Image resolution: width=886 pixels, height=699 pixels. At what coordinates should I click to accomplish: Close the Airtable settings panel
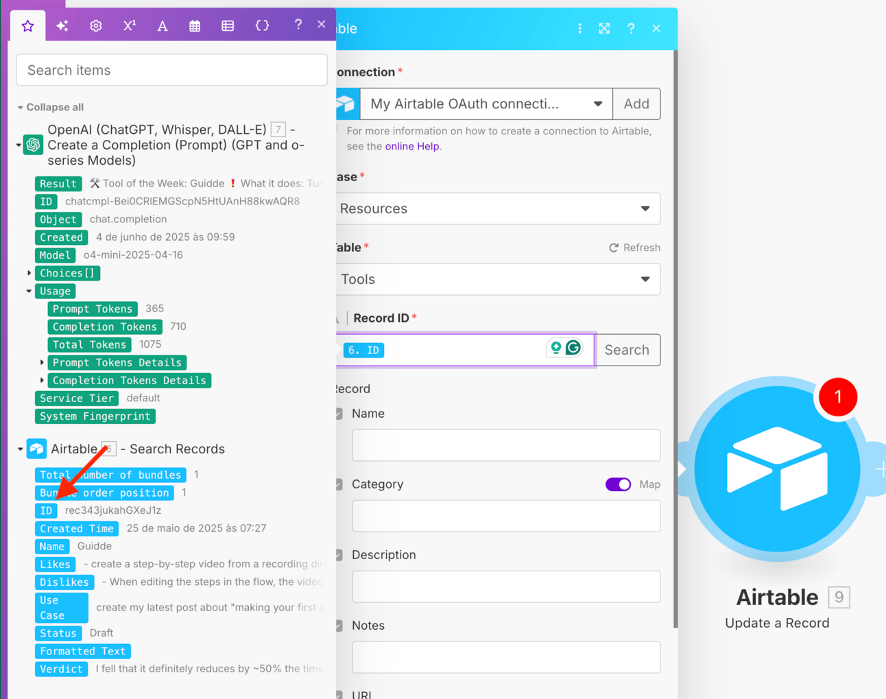(656, 28)
